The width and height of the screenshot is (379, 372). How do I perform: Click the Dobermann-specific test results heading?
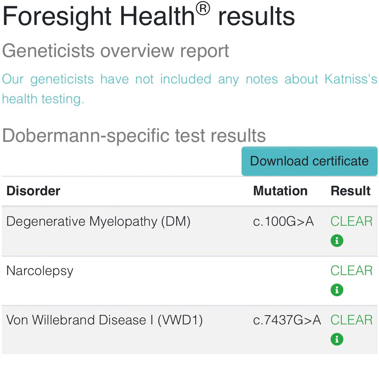(134, 135)
